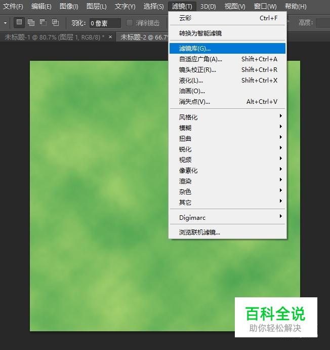
Task: Expand the 像素化 pixelate submenu
Action: (227, 170)
